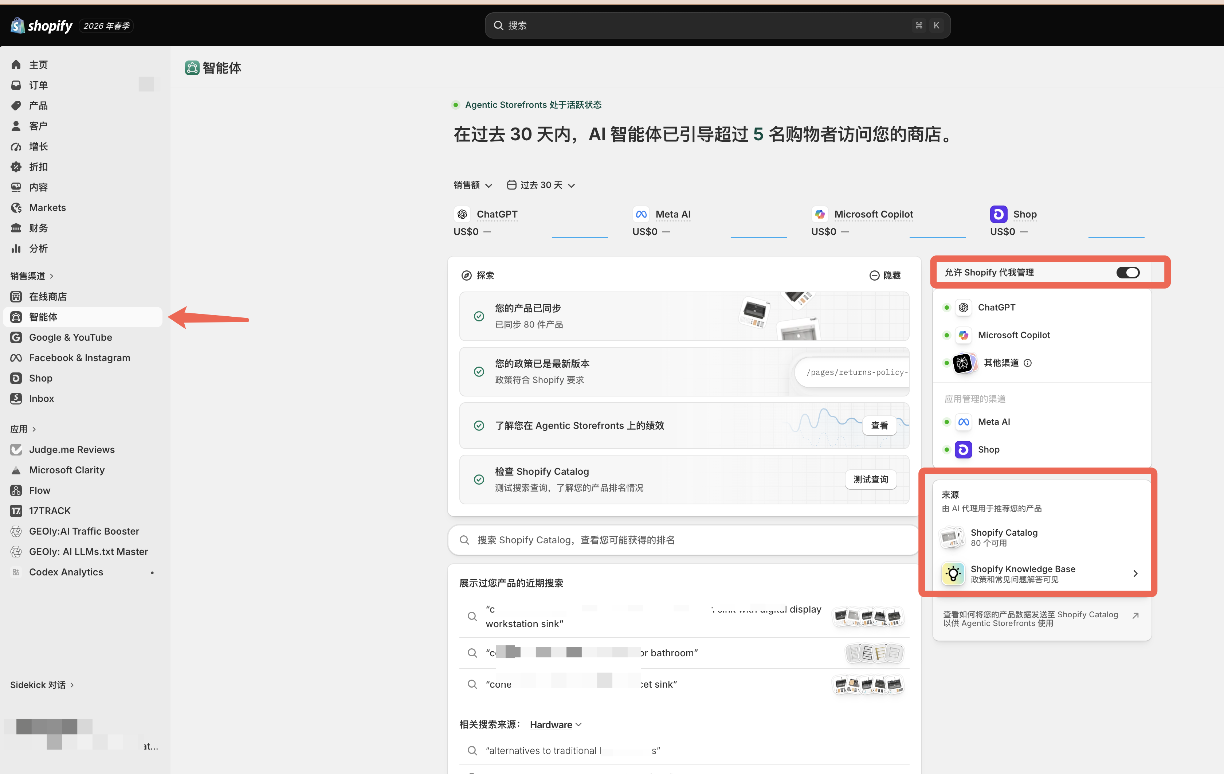Click the top 搜索 search bar
Image resolution: width=1224 pixels, height=774 pixels.
click(x=717, y=26)
